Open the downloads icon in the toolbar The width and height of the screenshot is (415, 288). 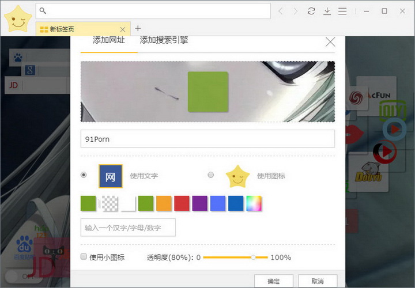tap(327, 11)
